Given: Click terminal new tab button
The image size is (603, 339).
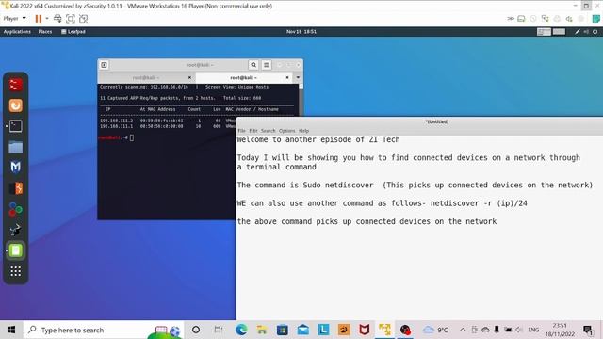Looking at the screenshot, I should pos(104,65).
